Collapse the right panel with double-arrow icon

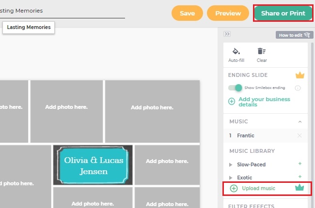227,34
